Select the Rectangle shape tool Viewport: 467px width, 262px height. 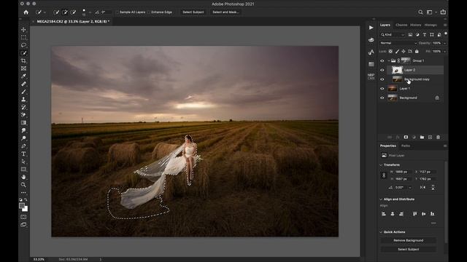(23, 170)
